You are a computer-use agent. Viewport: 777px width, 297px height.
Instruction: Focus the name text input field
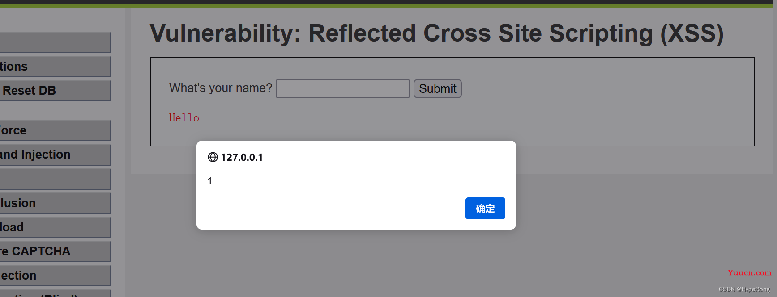342,89
